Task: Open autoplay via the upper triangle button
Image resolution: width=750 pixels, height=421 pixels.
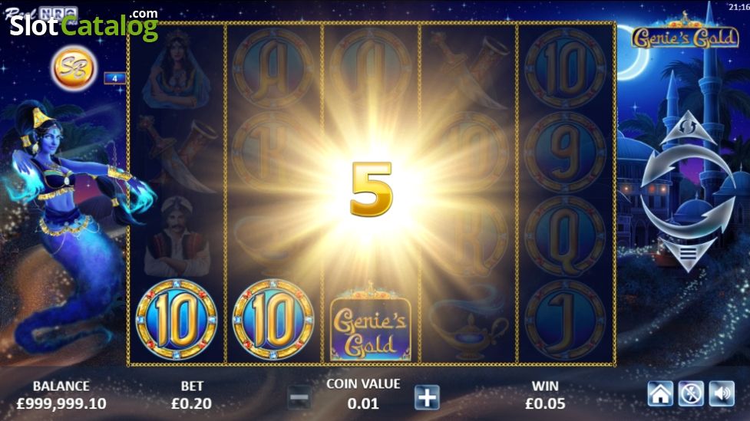Action: point(688,127)
